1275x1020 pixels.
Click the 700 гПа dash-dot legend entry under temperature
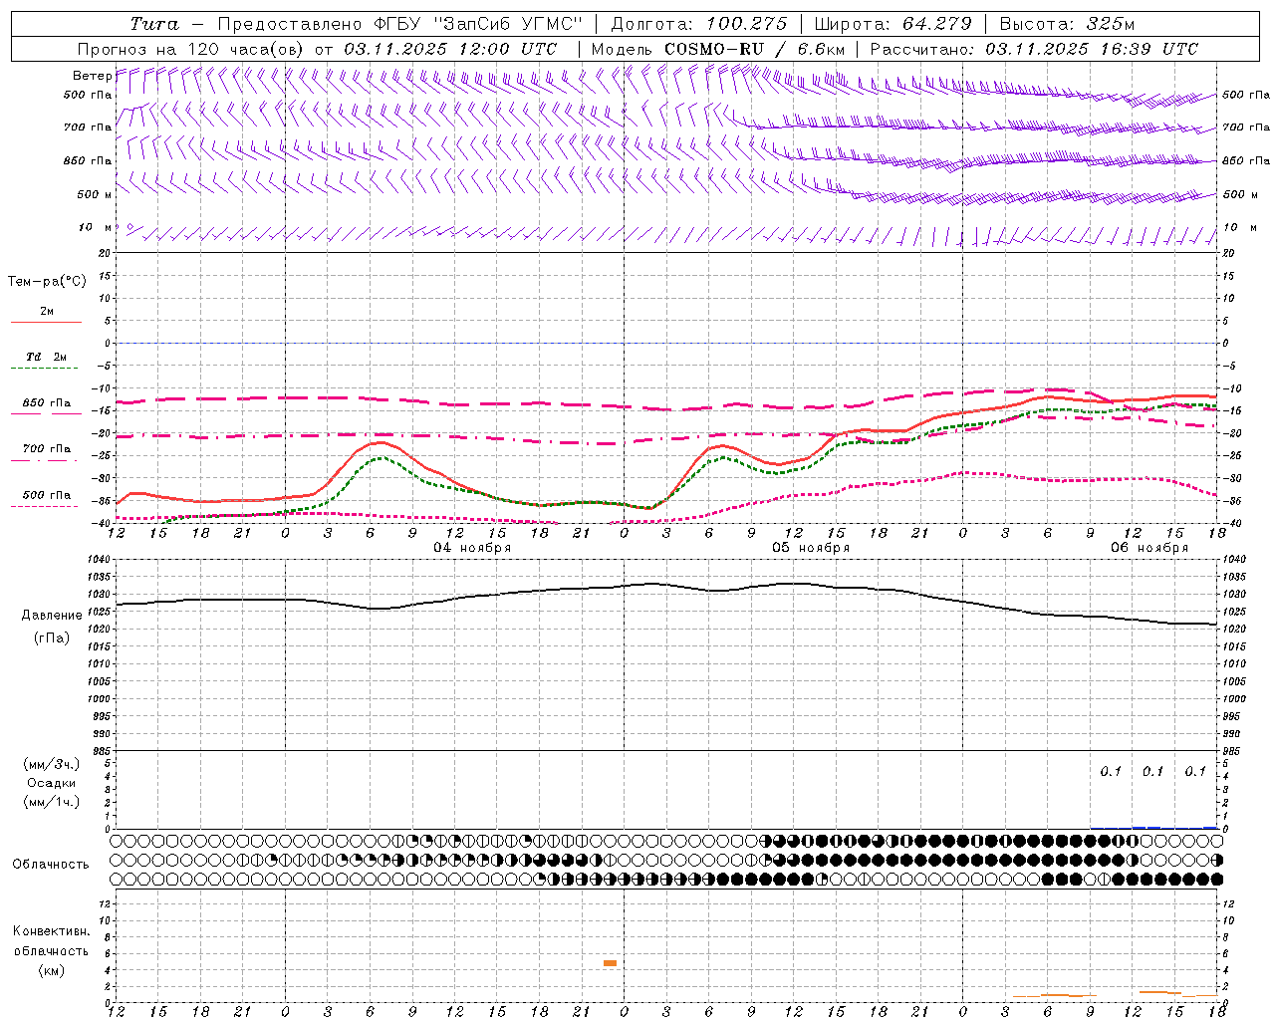point(46,449)
